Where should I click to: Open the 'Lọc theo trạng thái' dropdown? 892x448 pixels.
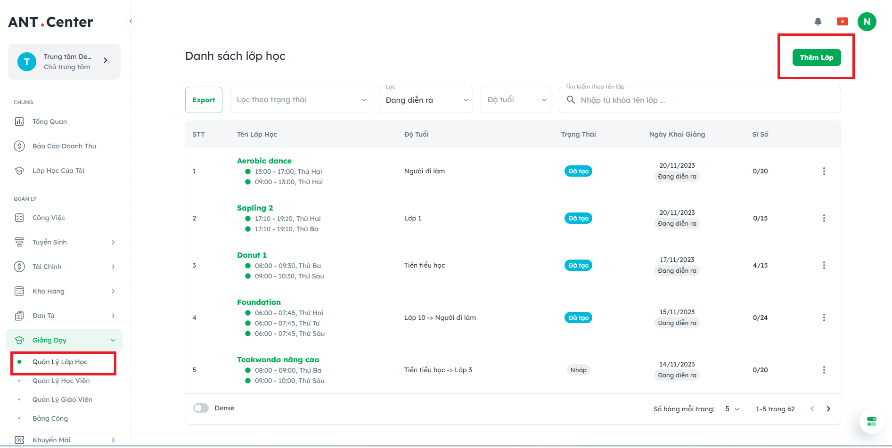(x=301, y=100)
